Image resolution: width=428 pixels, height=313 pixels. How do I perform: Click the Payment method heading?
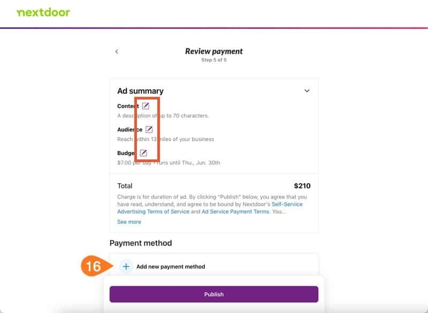[141, 243]
